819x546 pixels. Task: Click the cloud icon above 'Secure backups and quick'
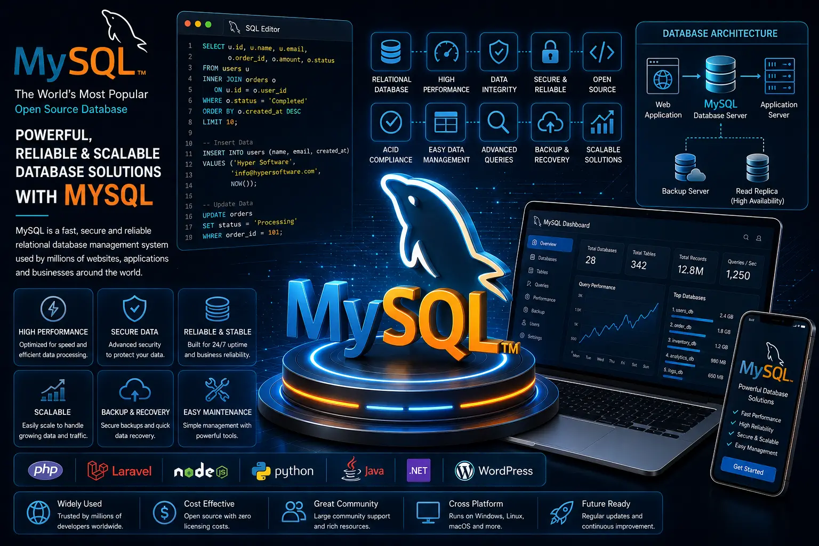pos(135,390)
